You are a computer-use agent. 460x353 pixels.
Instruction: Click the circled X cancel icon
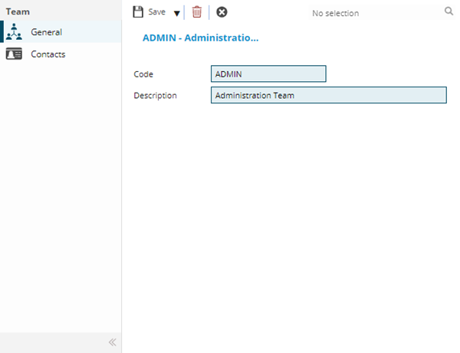pos(222,12)
